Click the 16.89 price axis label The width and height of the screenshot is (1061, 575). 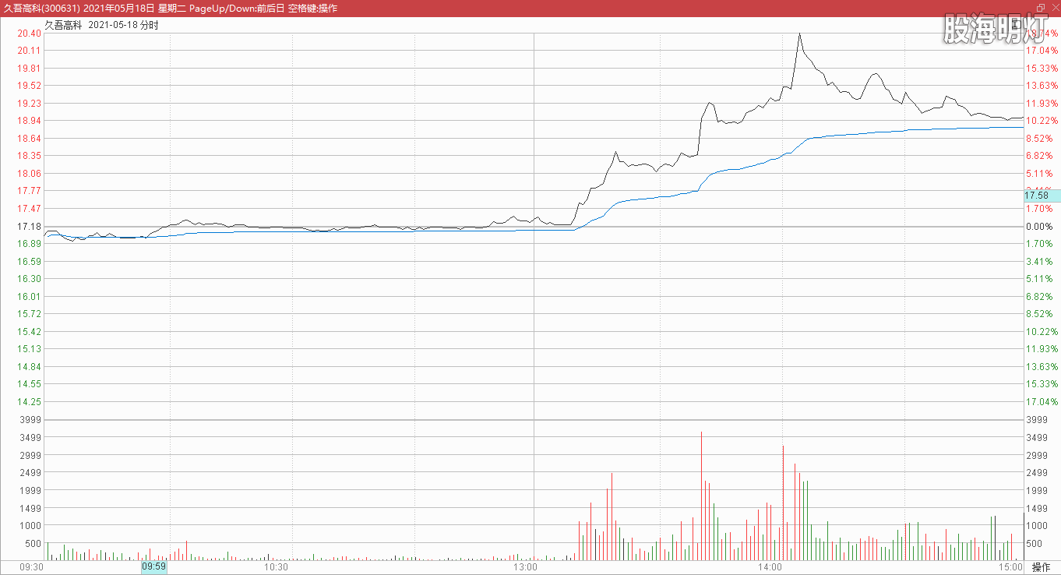30,244
